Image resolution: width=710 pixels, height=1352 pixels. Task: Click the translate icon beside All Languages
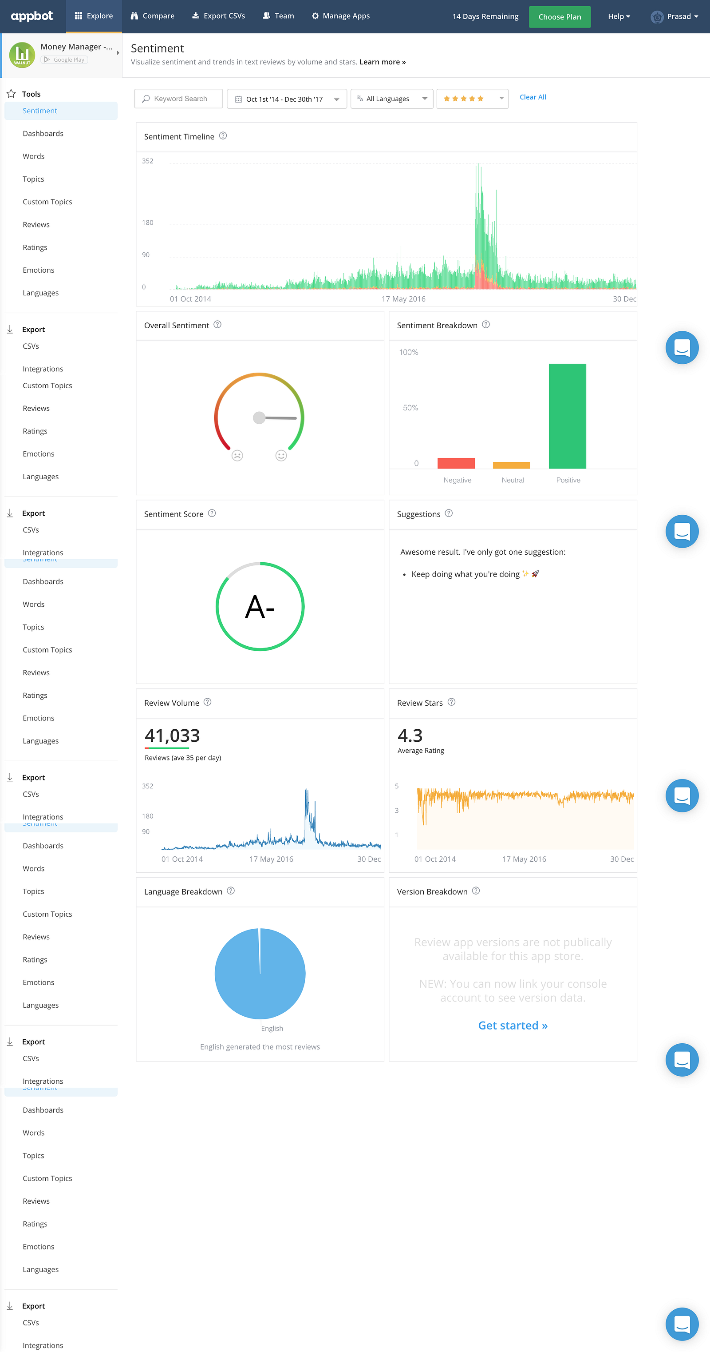[x=360, y=99]
